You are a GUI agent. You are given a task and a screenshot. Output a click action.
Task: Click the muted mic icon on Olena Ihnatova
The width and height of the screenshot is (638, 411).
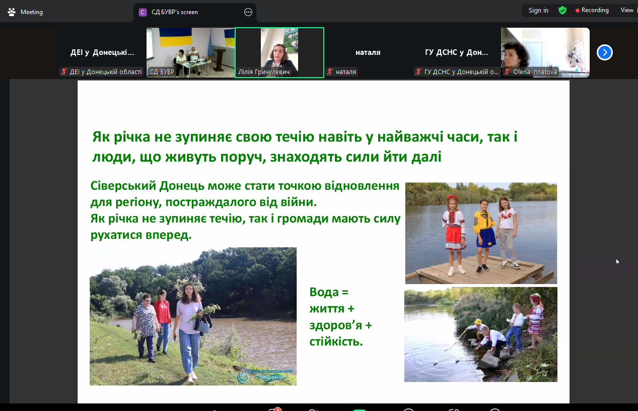coord(507,72)
